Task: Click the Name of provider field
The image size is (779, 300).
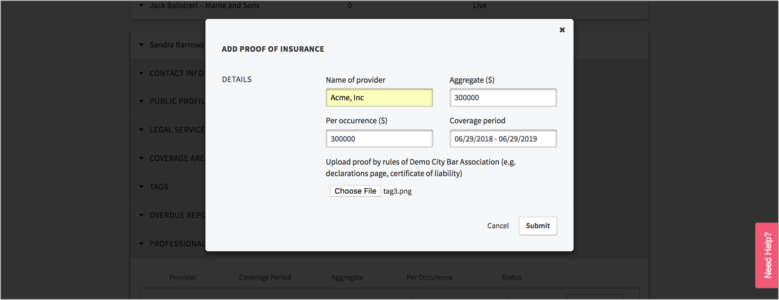Action: 379,98
